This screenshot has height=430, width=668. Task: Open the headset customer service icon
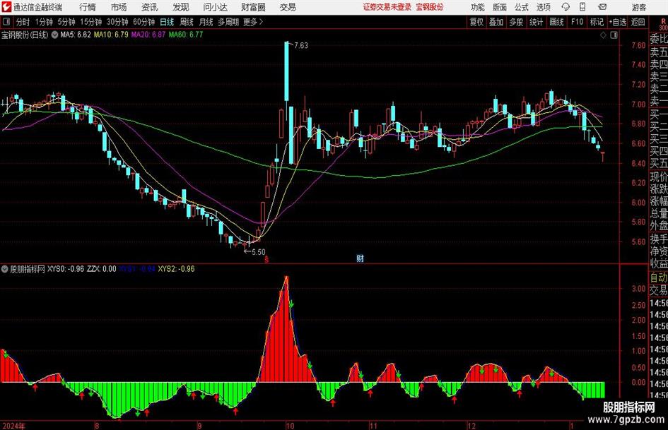[x=566, y=7]
